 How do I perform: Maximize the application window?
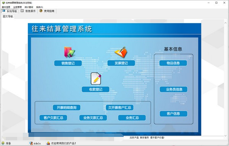(216, 3)
